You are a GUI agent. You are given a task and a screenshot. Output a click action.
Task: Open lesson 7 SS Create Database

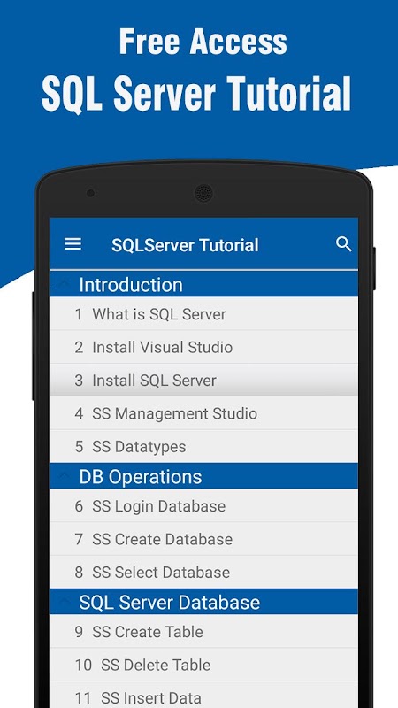tap(203, 539)
